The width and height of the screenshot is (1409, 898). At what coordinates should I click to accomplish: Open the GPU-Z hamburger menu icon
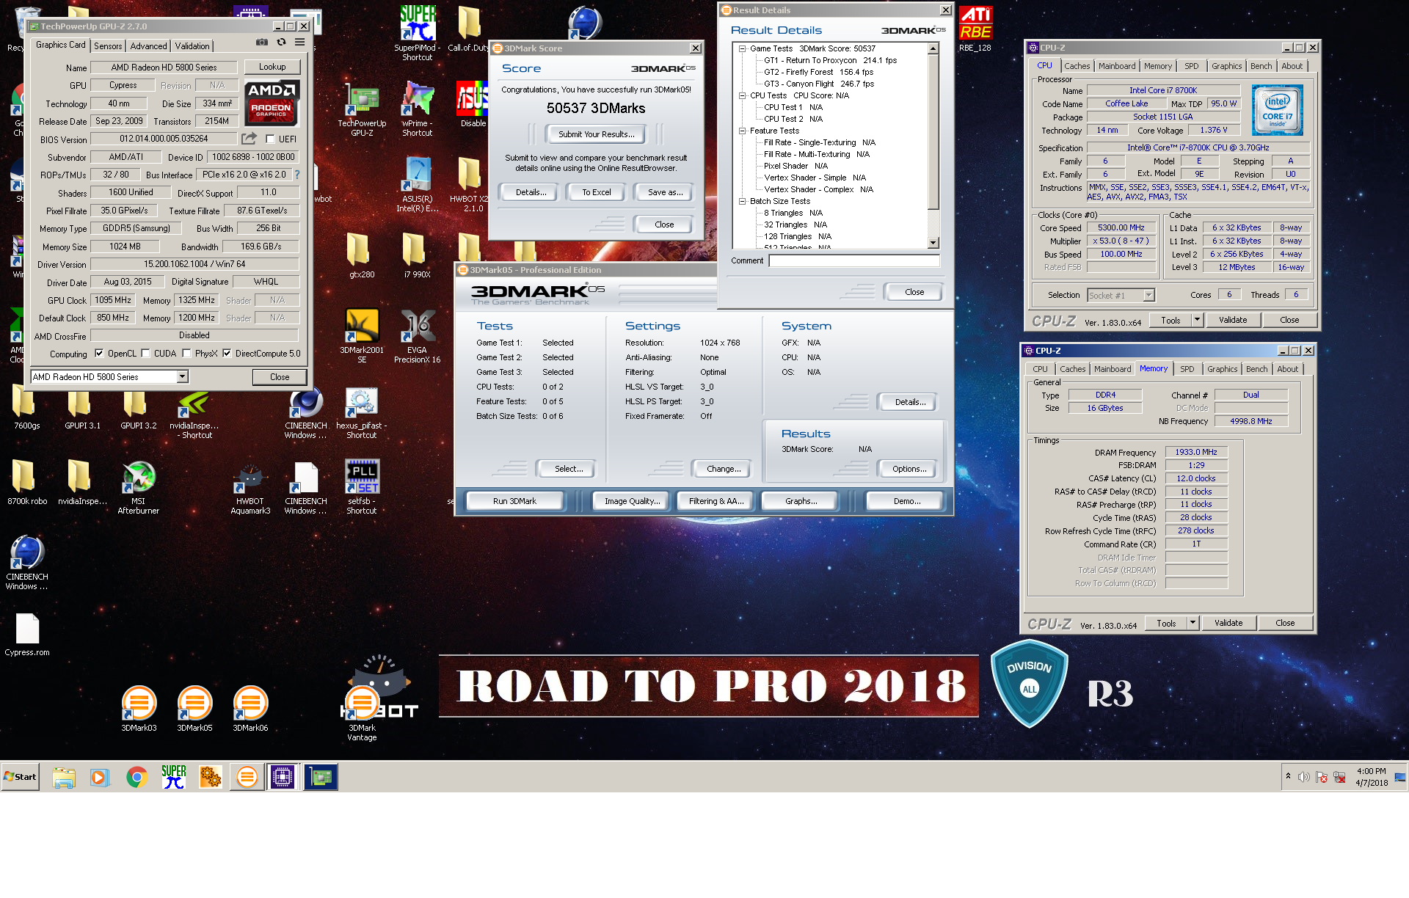click(x=299, y=43)
